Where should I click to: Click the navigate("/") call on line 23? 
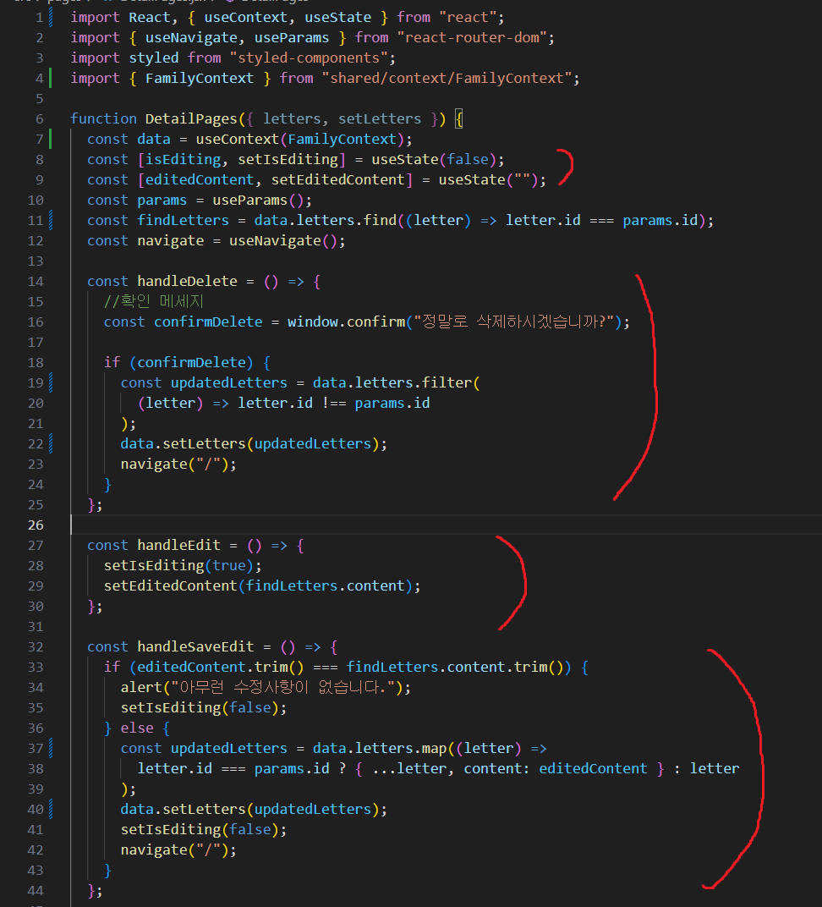[x=174, y=464]
